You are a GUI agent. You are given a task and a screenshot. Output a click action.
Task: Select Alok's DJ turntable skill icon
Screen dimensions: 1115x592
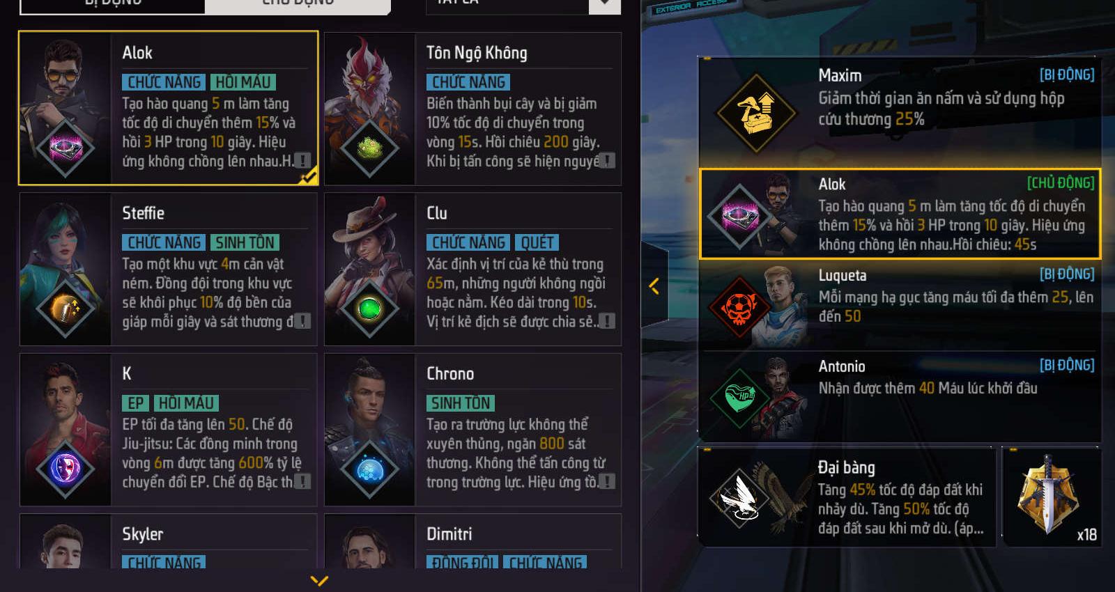[65, 148]
